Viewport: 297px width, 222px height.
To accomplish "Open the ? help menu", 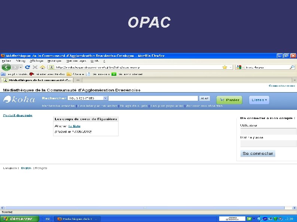I will [x=104, y=61].
